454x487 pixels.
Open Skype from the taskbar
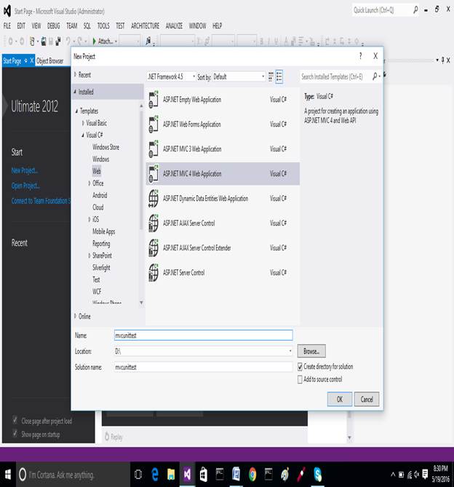(x=317, y=475)
